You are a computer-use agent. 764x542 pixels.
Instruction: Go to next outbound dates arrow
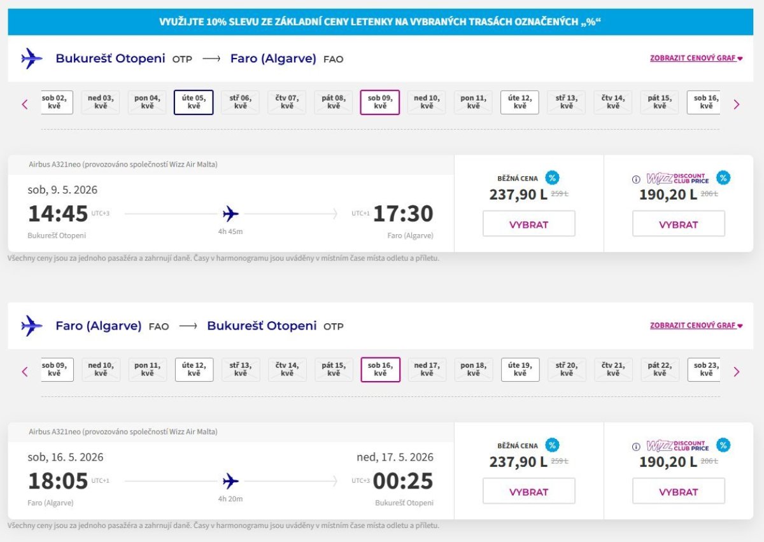737,104
